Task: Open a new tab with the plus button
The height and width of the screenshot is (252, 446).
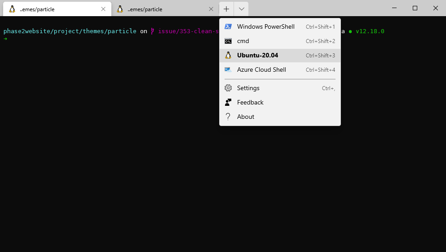Action: pyautogui.click(x=226, y=9)
